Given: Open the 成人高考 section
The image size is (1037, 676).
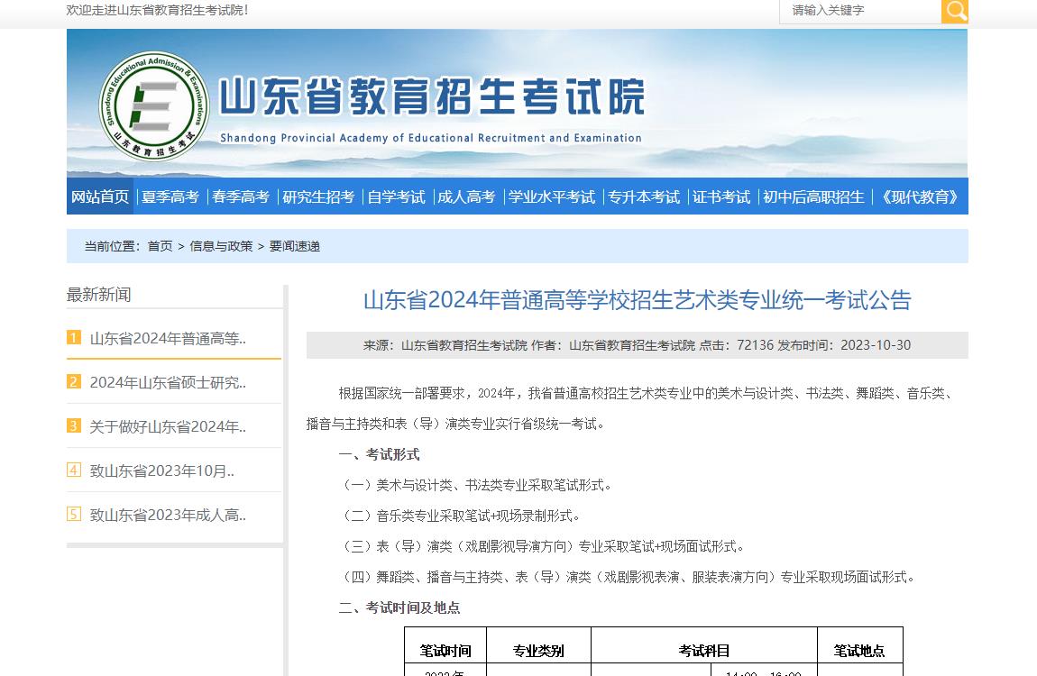Looking at the screenshot, I should pyautogui.click(x=466, y=196).
